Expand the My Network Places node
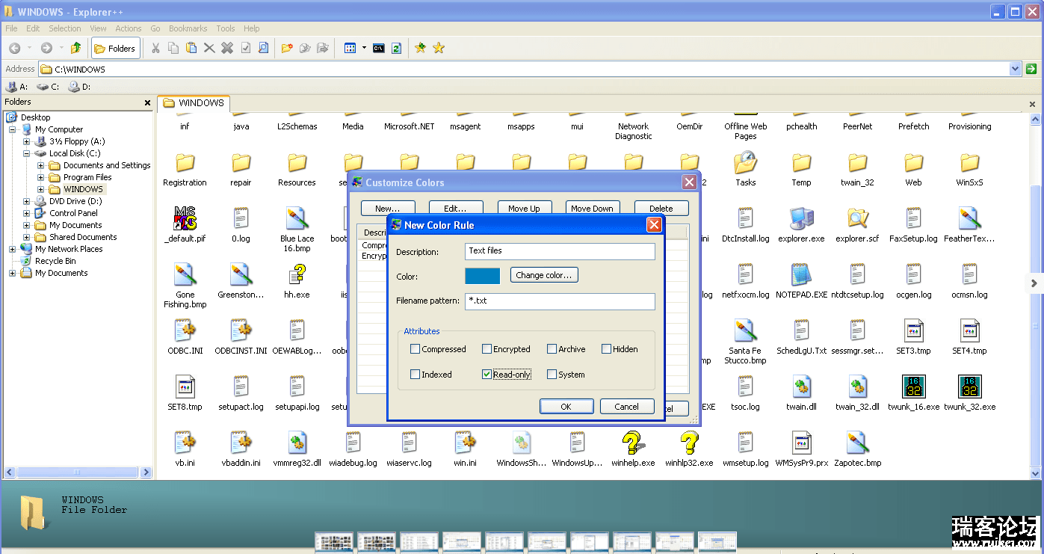Viewport: 1044px width, 554px height. click(x=13, y=249)
